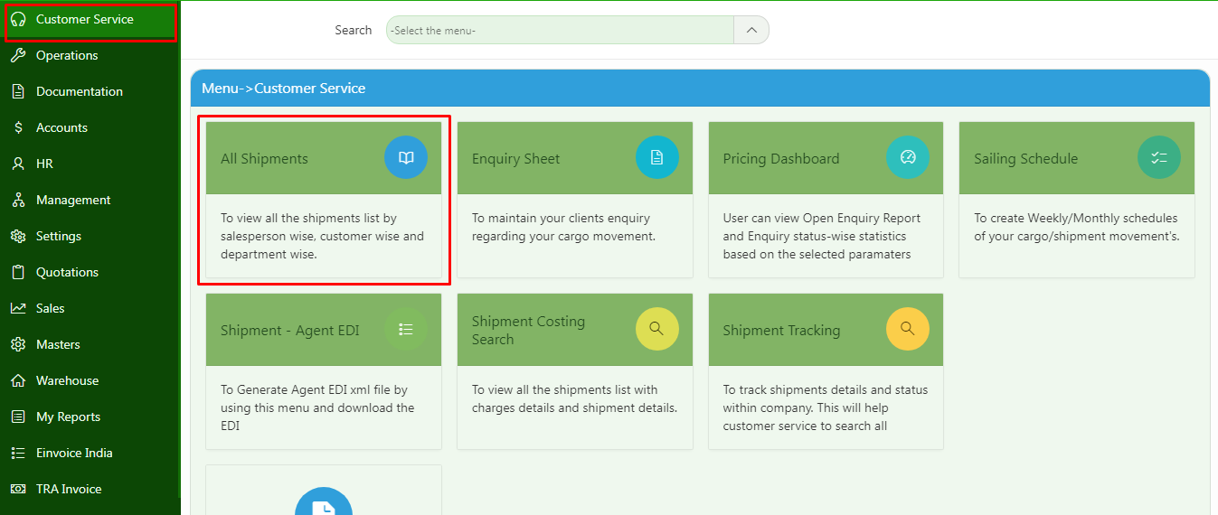
Task: Open the HR menu
Action: coord(90,164)
